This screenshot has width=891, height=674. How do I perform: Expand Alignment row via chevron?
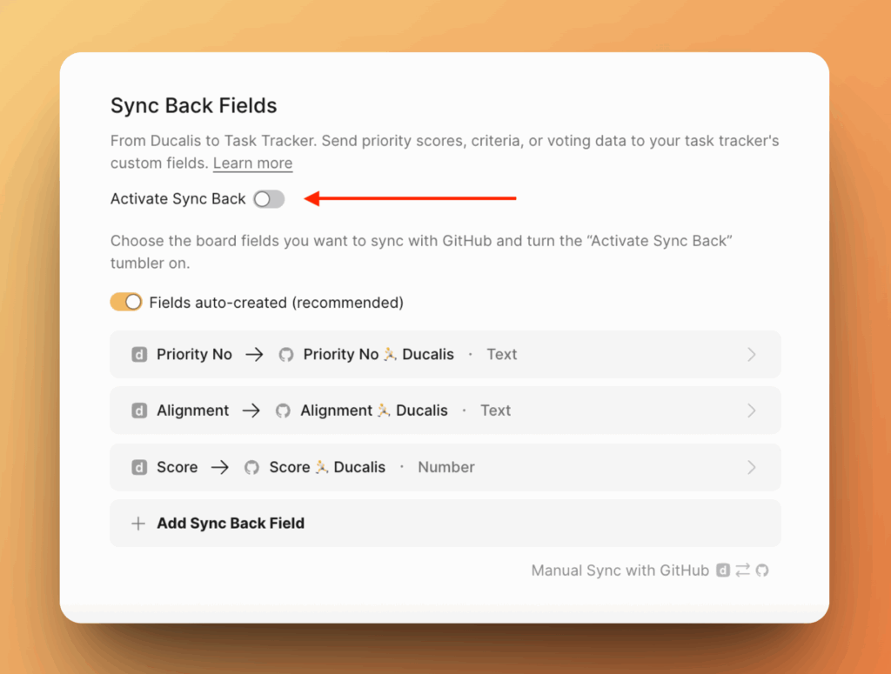click(x=752, y=411)
